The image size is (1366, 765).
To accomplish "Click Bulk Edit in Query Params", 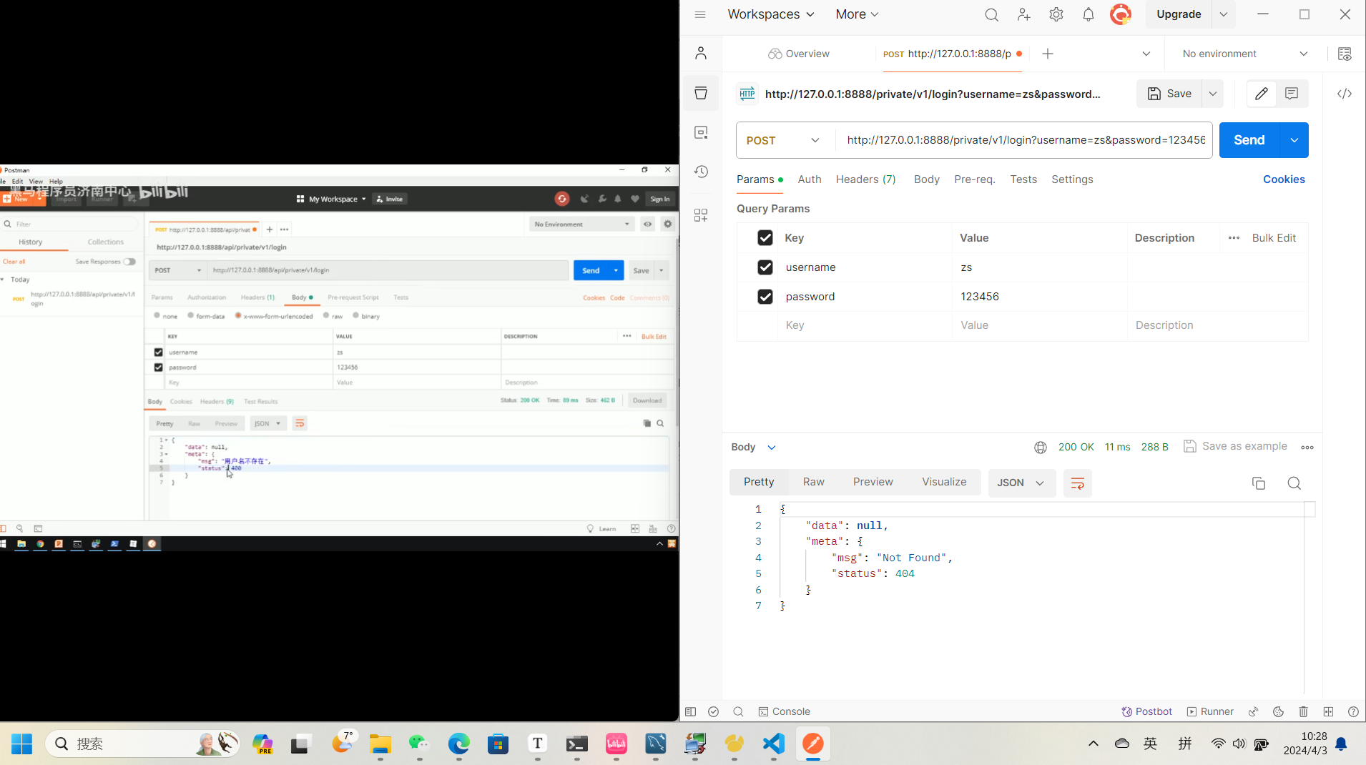I will click(1274, 238).
